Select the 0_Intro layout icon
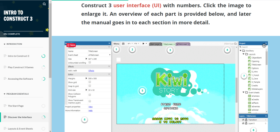The image size is (280, 132). coord(250,72)
